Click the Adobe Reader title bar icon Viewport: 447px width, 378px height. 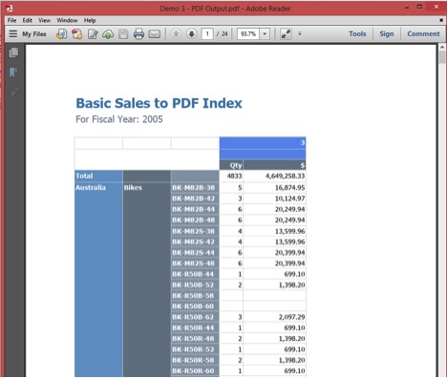point(10,8)
